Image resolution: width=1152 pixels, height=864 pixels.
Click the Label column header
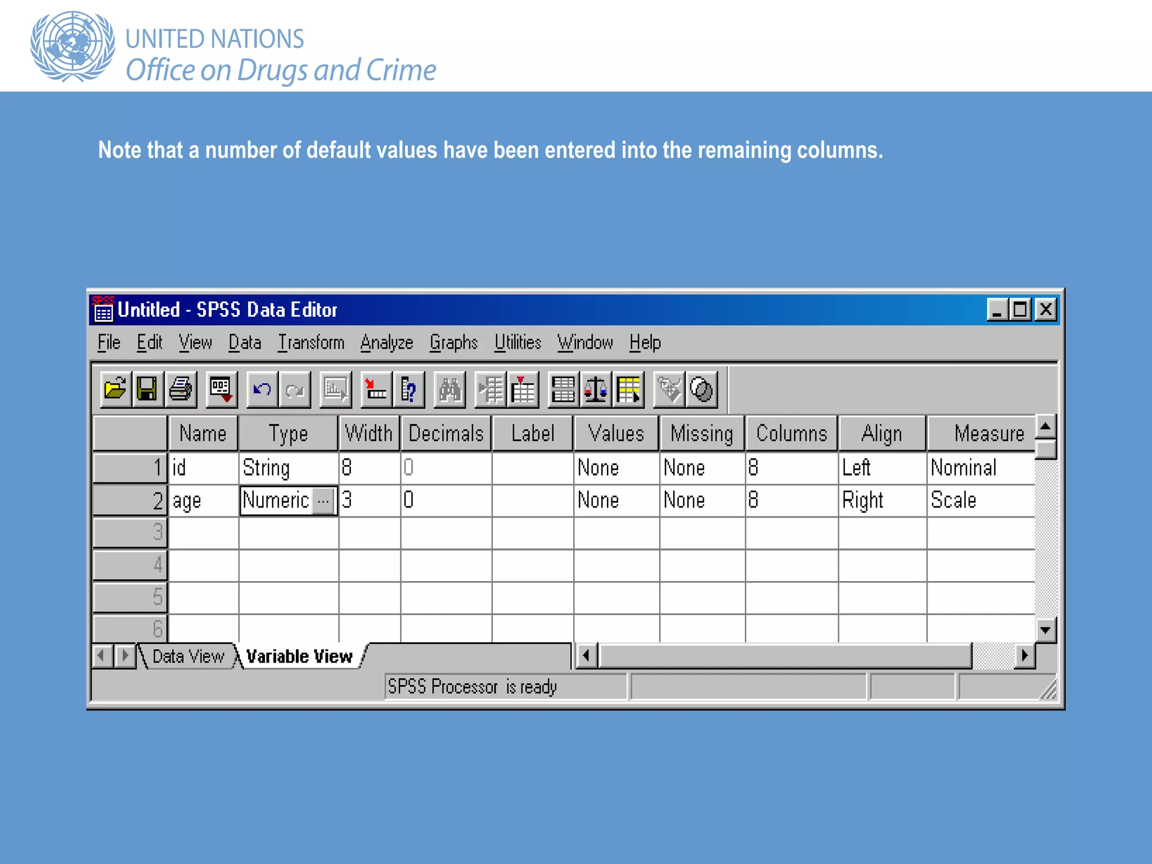click(533, 434)
